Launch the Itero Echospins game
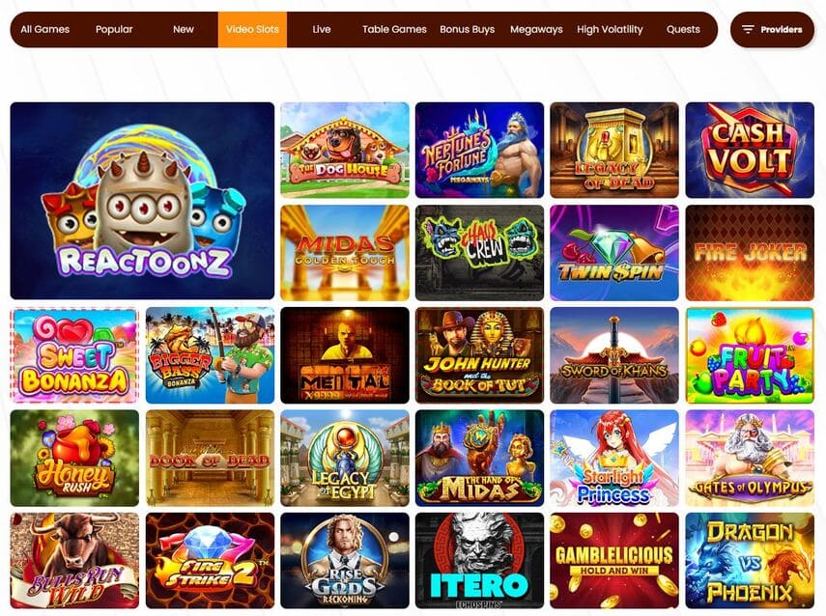The height and width of the screenshot is (616, 826). [479, 561]
